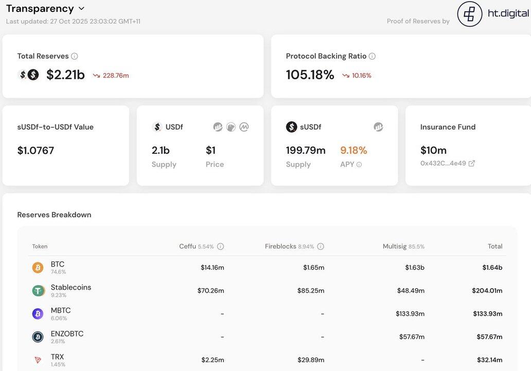Image resolution: width=531 pixels, height=371 pixels.
Task: Click info icon beside Protocol Backing Ratio
Action: click(x=372, y=56)
